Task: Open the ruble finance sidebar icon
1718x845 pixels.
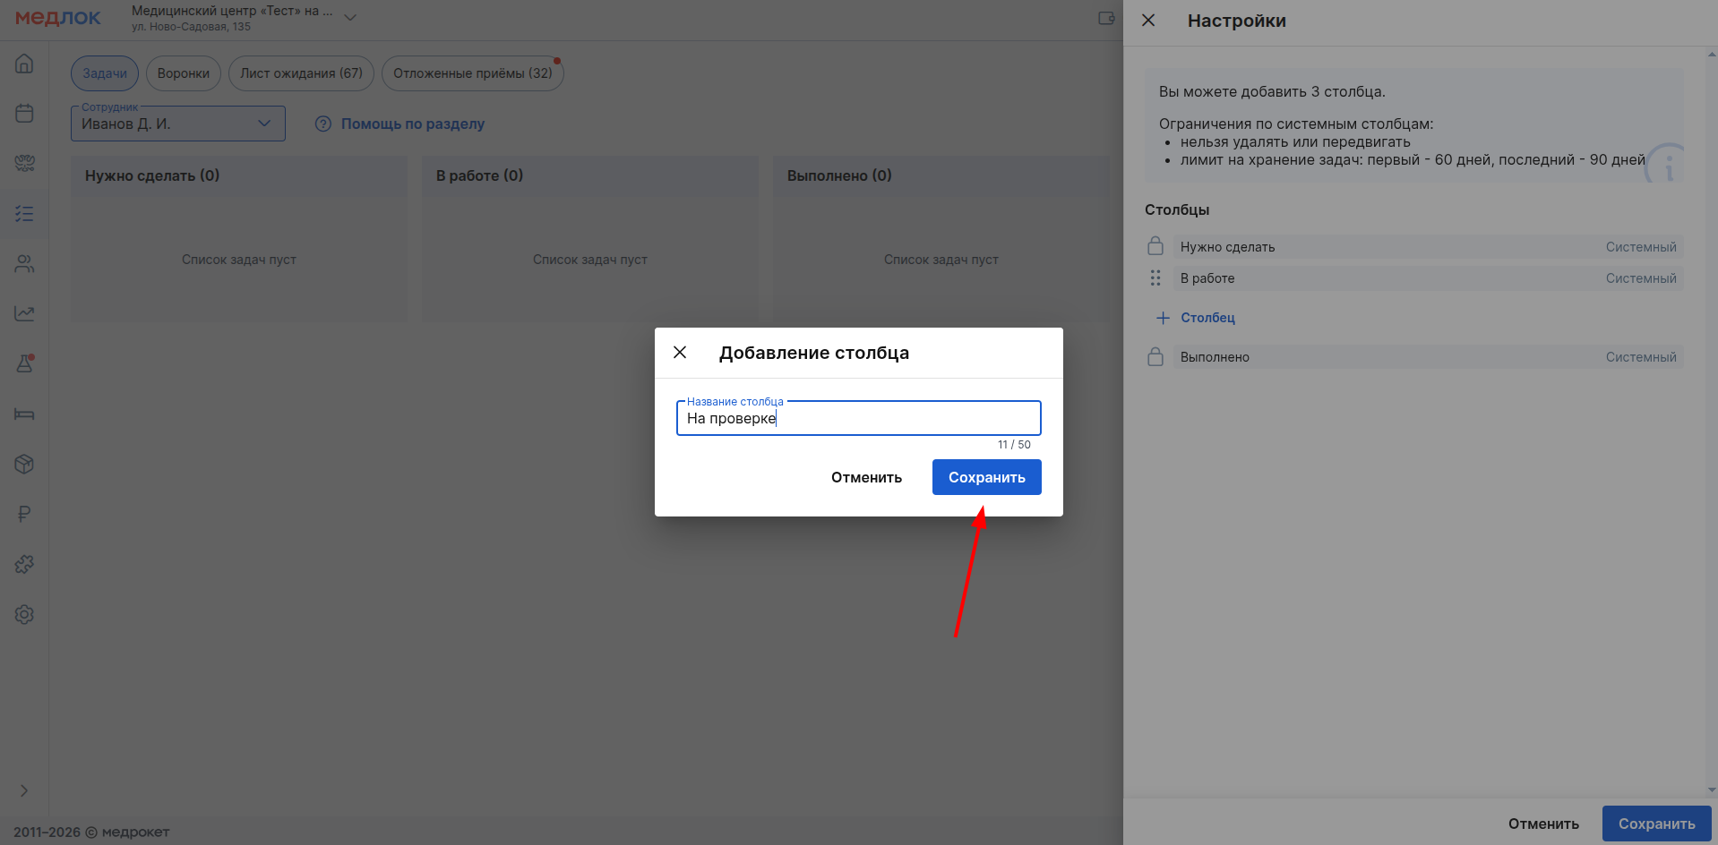Action: (x=24, y=514)
